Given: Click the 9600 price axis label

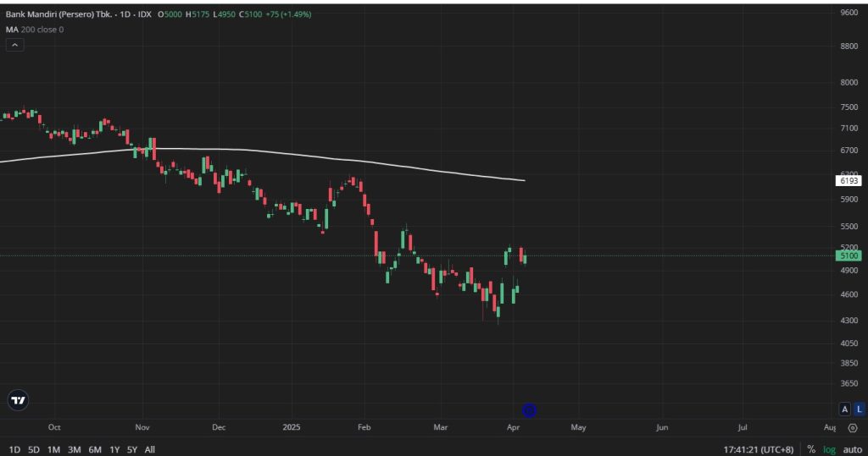Looking at the screenshot, I should [x=849, y=12].
